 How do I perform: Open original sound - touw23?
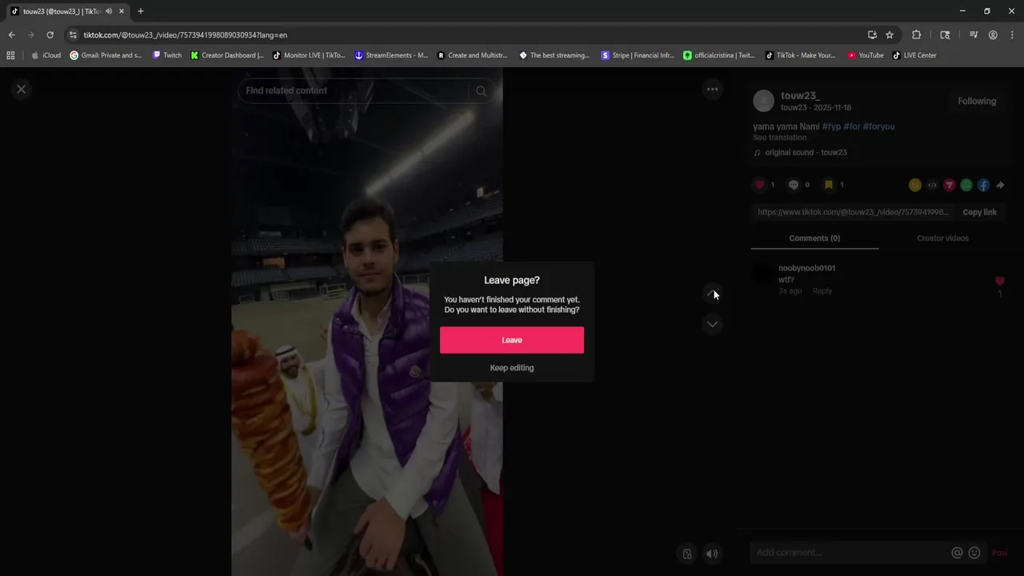(x=806, y=152)
